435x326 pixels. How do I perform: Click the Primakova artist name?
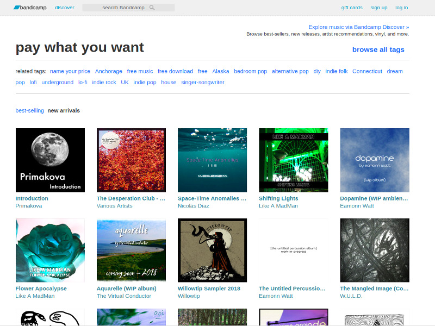tap(29, 206)
